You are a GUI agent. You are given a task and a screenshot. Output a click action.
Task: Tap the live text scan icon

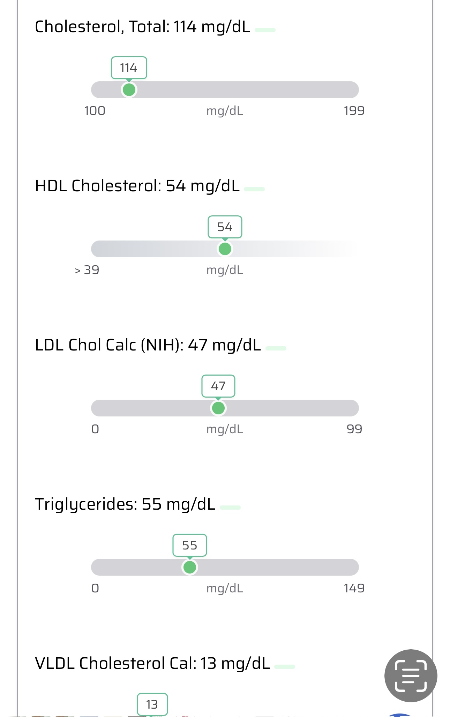click(411, 676)
